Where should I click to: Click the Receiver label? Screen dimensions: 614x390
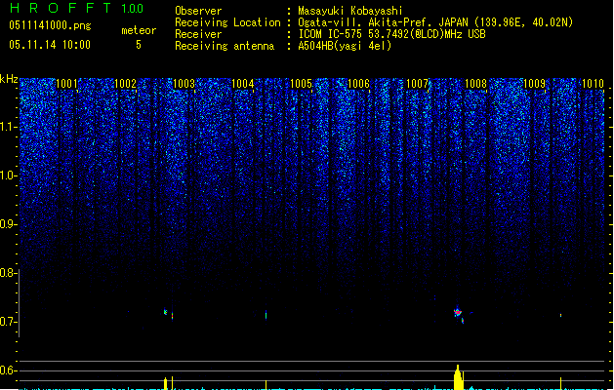coord(198,34)
